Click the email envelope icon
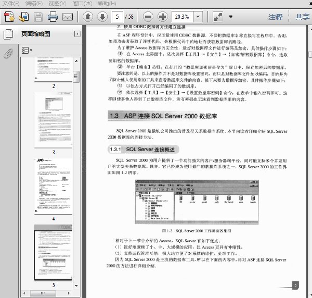 pos(68,17)
